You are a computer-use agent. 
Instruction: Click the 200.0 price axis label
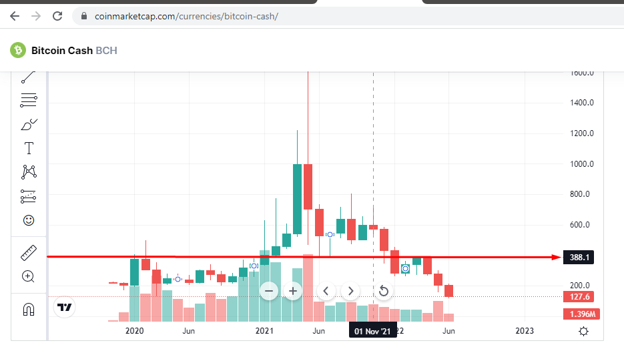(579, 286)
